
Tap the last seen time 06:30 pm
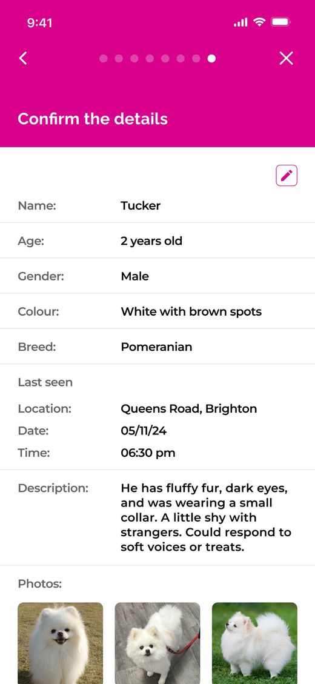pyautogui.click(x=148, y=453)
